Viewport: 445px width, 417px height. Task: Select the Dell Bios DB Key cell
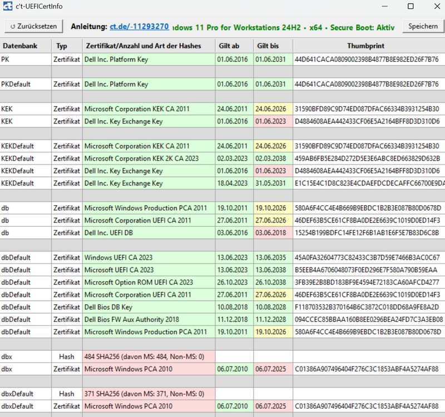point(149,307)
